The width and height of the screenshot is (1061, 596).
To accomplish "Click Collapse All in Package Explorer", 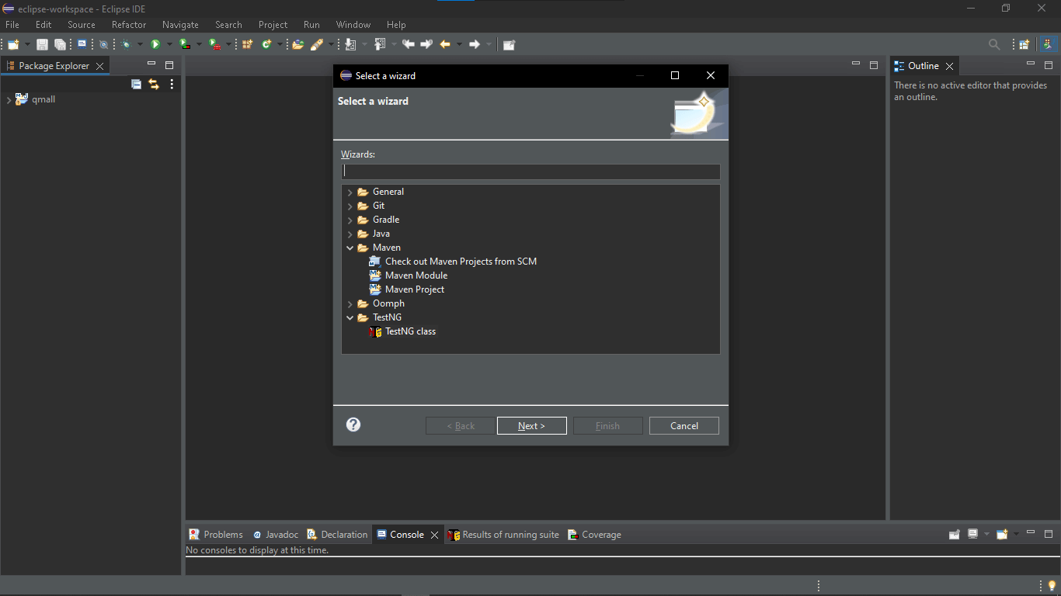I will pyautogui.click(x=137, y=84).
